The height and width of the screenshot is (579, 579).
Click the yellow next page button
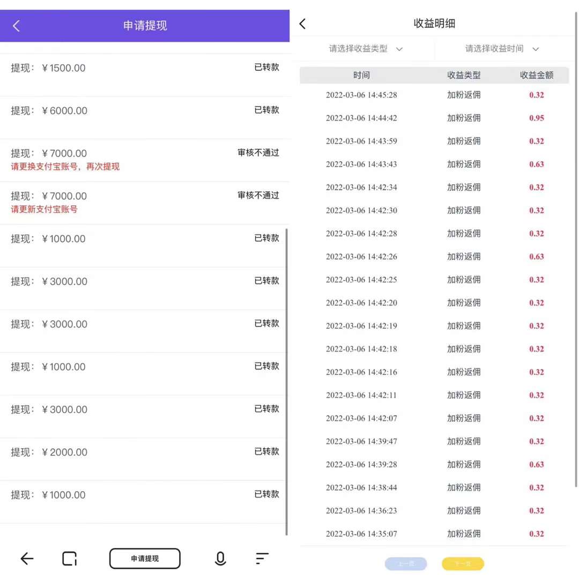(x=463, y=564)
